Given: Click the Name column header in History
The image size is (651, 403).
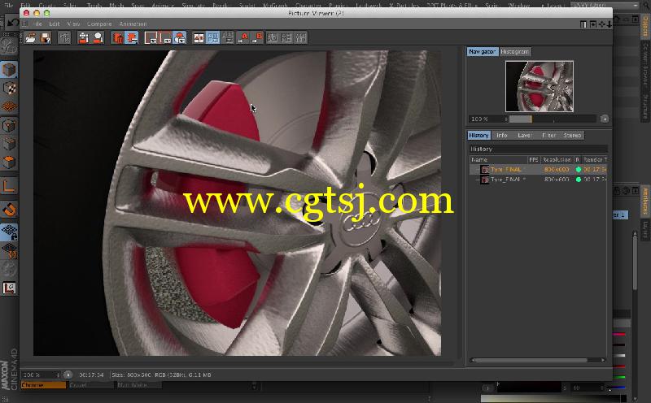Looking at the screenshot, I should 498,159.
